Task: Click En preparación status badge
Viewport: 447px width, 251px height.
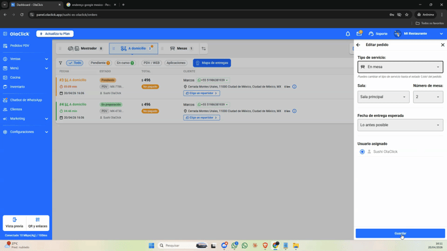Action: click(111, 105)
